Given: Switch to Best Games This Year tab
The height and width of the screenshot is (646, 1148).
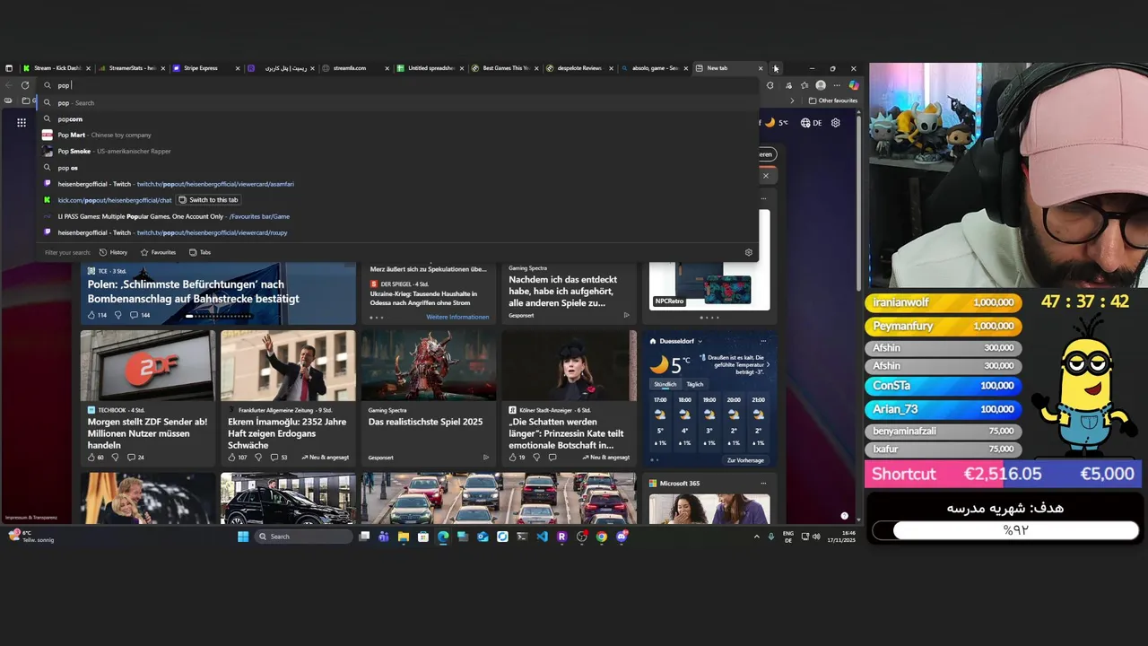Looking at the screenshot, I should point(506,68).
